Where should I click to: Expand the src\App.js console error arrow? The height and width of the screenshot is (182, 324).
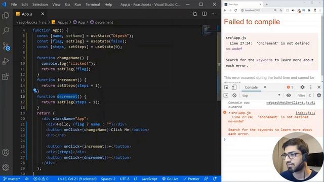pyautogui.click(x=229, y=113)
